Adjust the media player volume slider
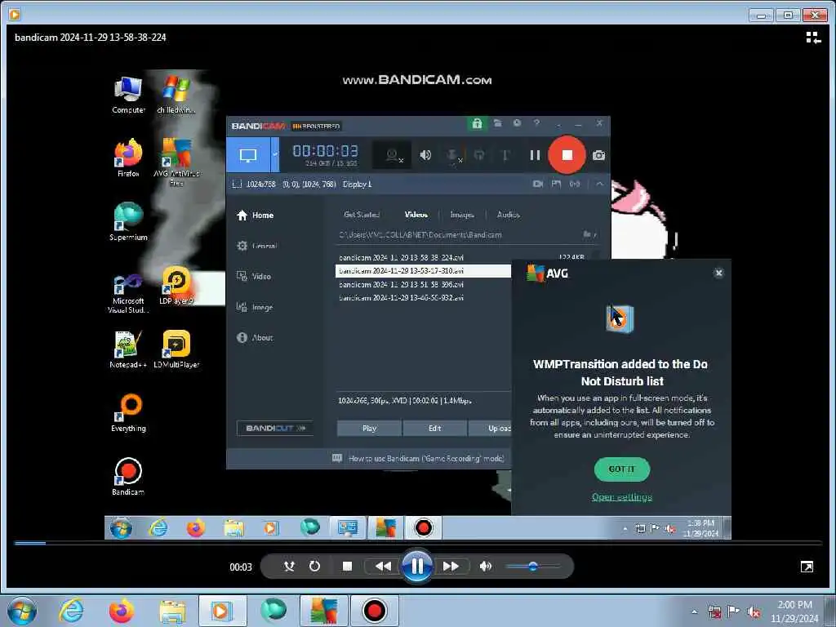The width and height of the screenshot is (836, 627). pos(532,567)
